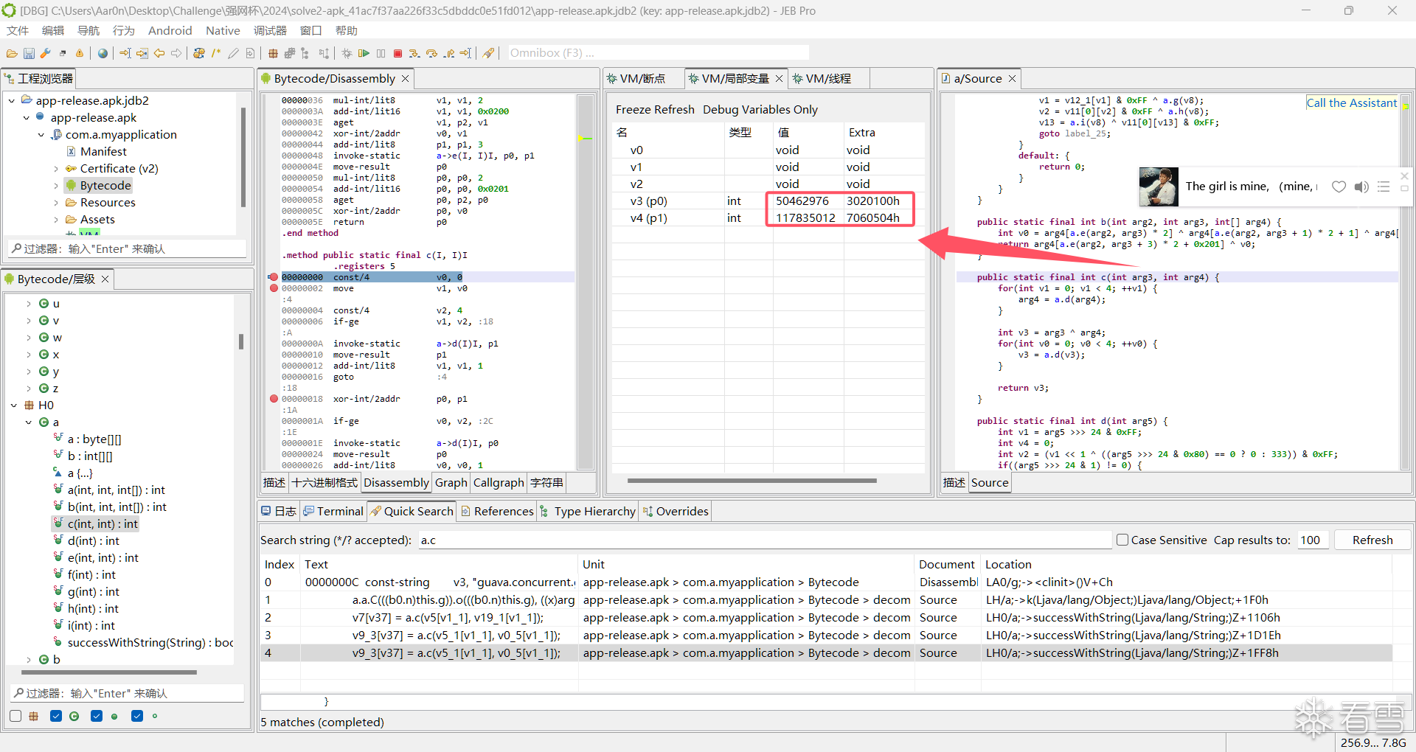Expand the Certificate (v2) tree node

[x=56, y=169]
